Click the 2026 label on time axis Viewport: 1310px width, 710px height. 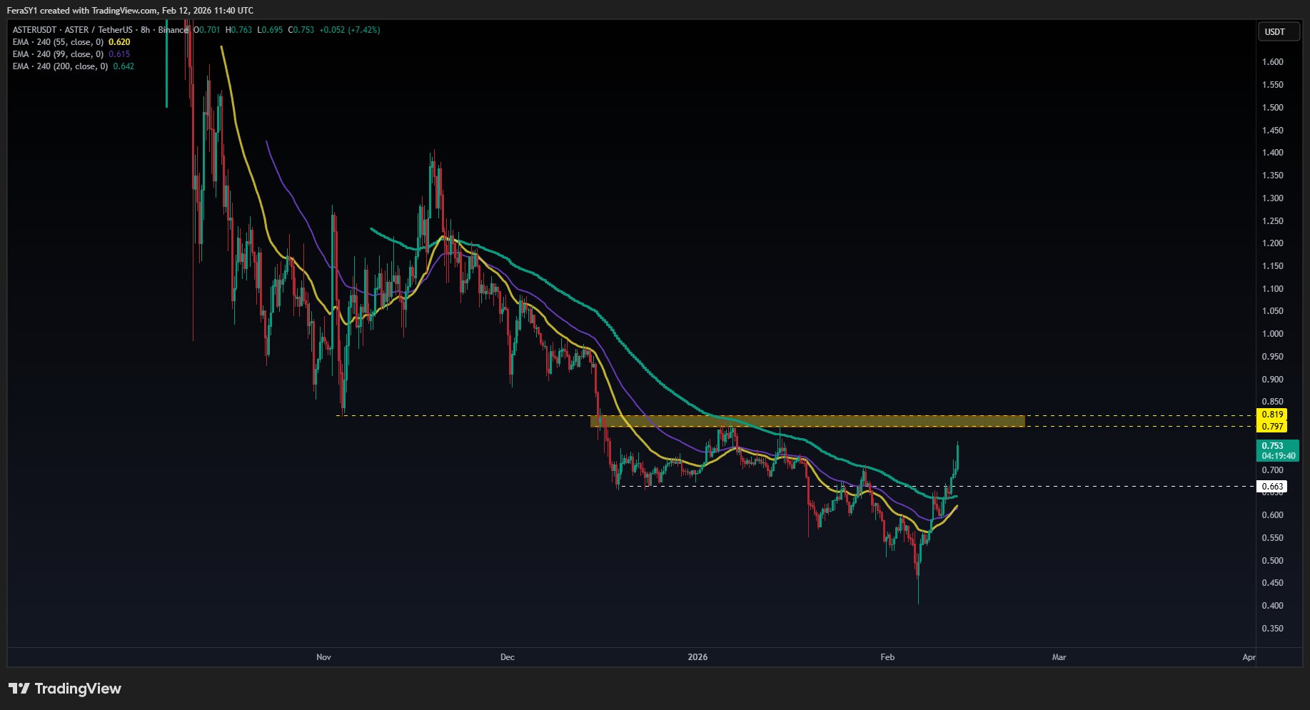(697, 657)
